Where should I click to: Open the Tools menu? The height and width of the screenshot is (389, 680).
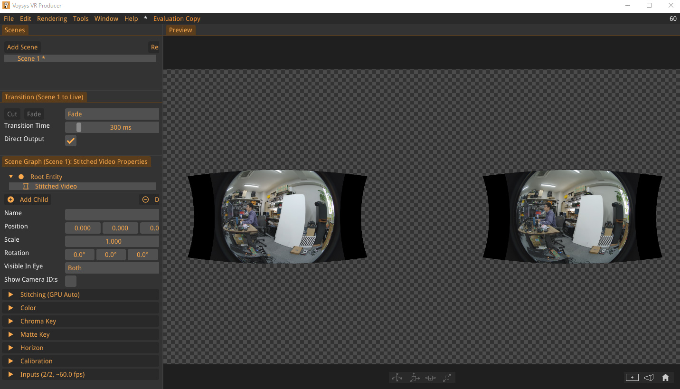click(81, 19)
